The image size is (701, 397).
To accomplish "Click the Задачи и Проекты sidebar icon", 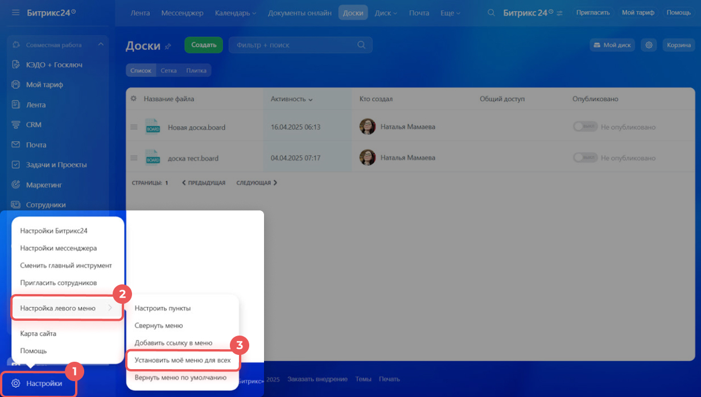I will coord(16,164).
